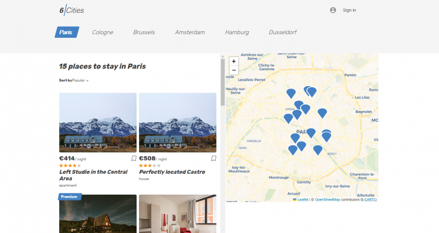
Task: Click the offers list scrollbar thumb
Action: pyautogui.click(x=223, y=82)
